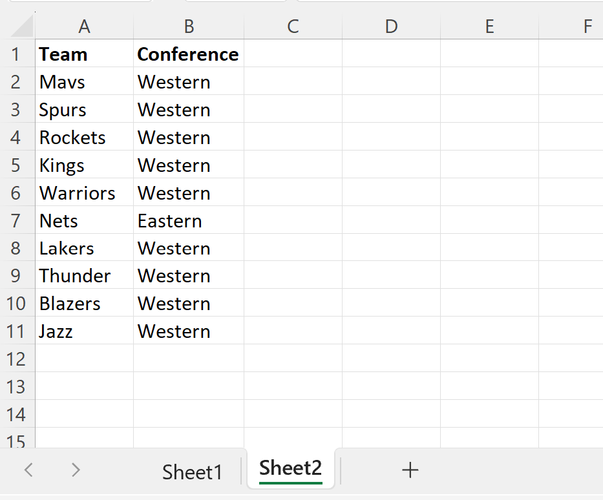Select column D header
Image resolution: width=603 pixels, height=500 pixels.
pos(391,26)
